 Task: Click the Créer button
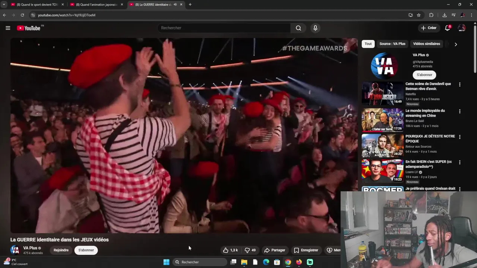click(429, 28)
